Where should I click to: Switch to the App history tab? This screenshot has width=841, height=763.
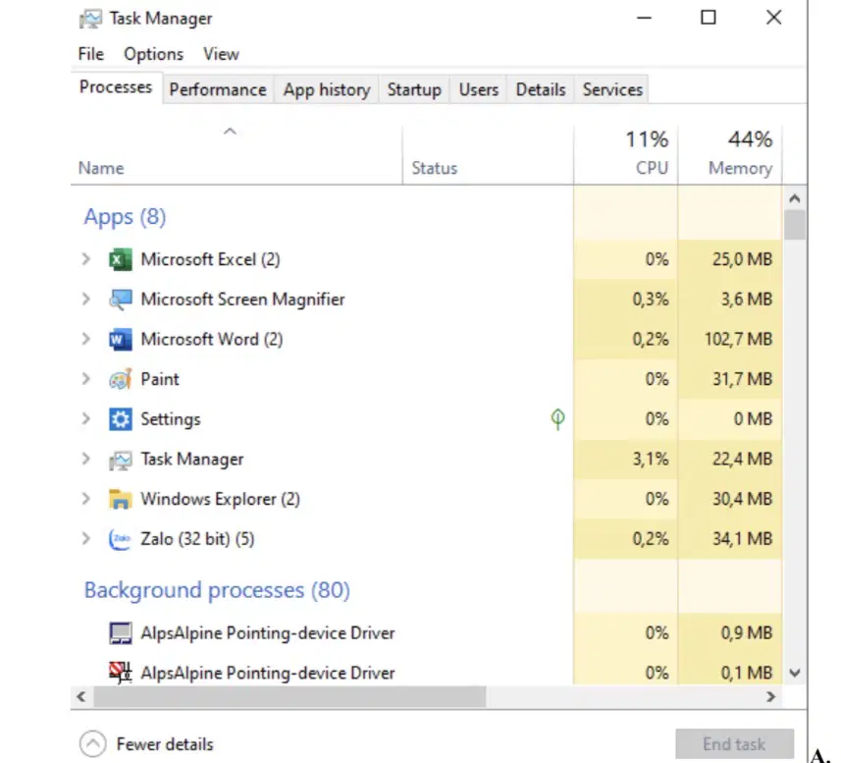click(x=327, y=89)
